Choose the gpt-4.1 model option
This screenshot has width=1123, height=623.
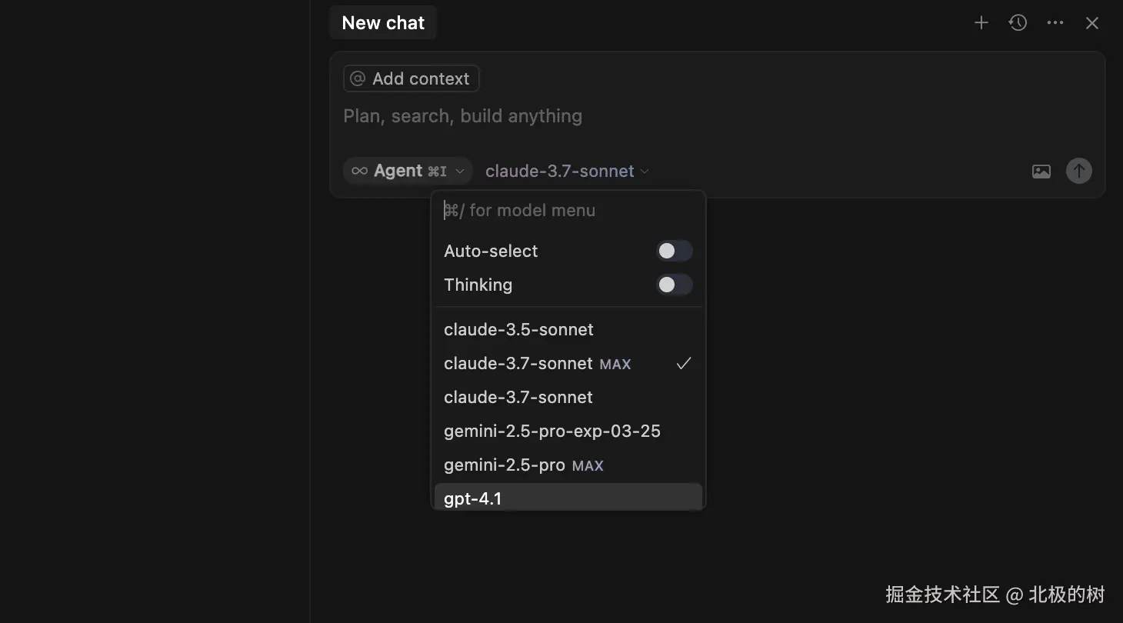pyautogui.click(x=473, y=498)
